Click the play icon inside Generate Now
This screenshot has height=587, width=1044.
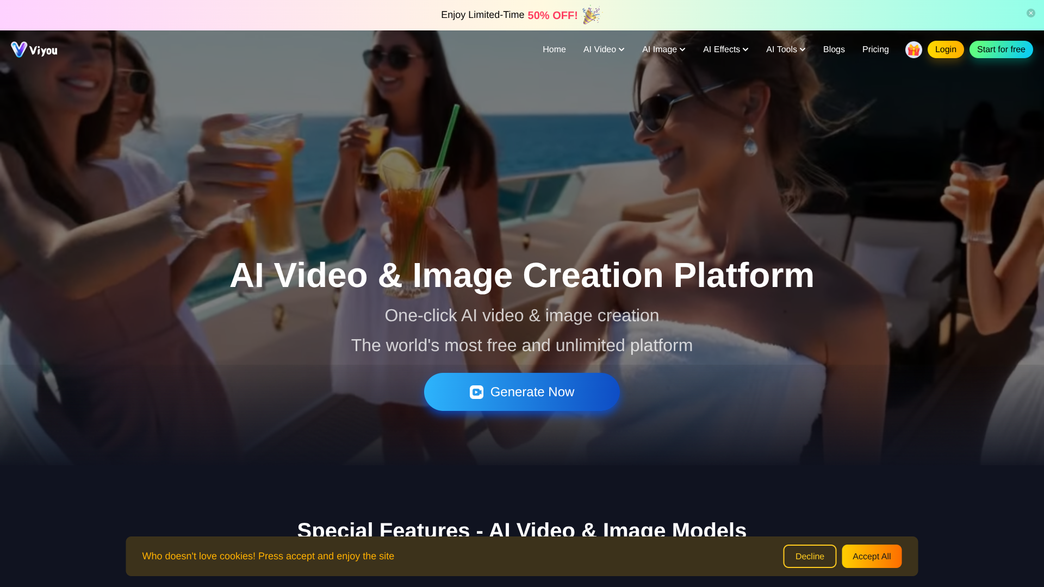pos(476,392)
